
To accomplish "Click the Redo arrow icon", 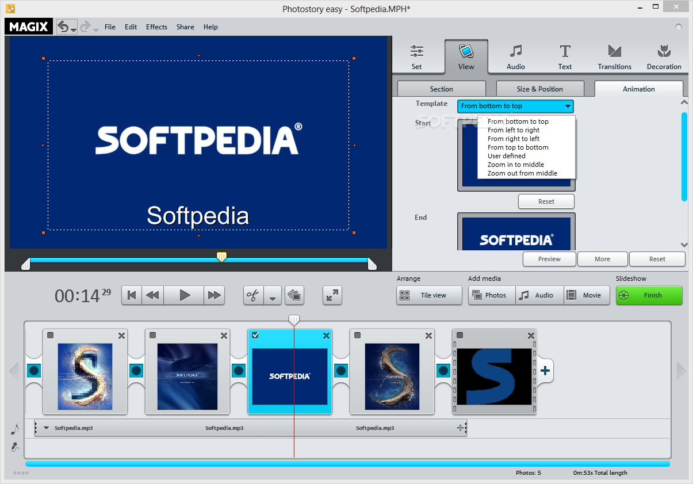I will (x=85, y=26).
